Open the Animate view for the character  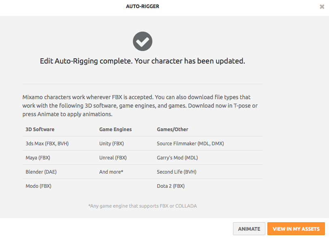(x=249, y=229)
